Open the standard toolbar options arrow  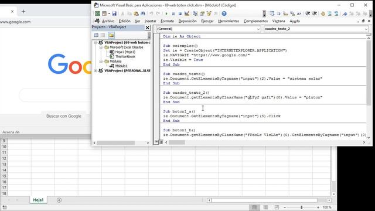point(264,13)
